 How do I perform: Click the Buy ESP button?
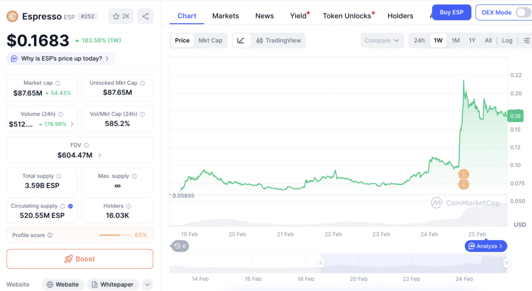pos(451,12)
